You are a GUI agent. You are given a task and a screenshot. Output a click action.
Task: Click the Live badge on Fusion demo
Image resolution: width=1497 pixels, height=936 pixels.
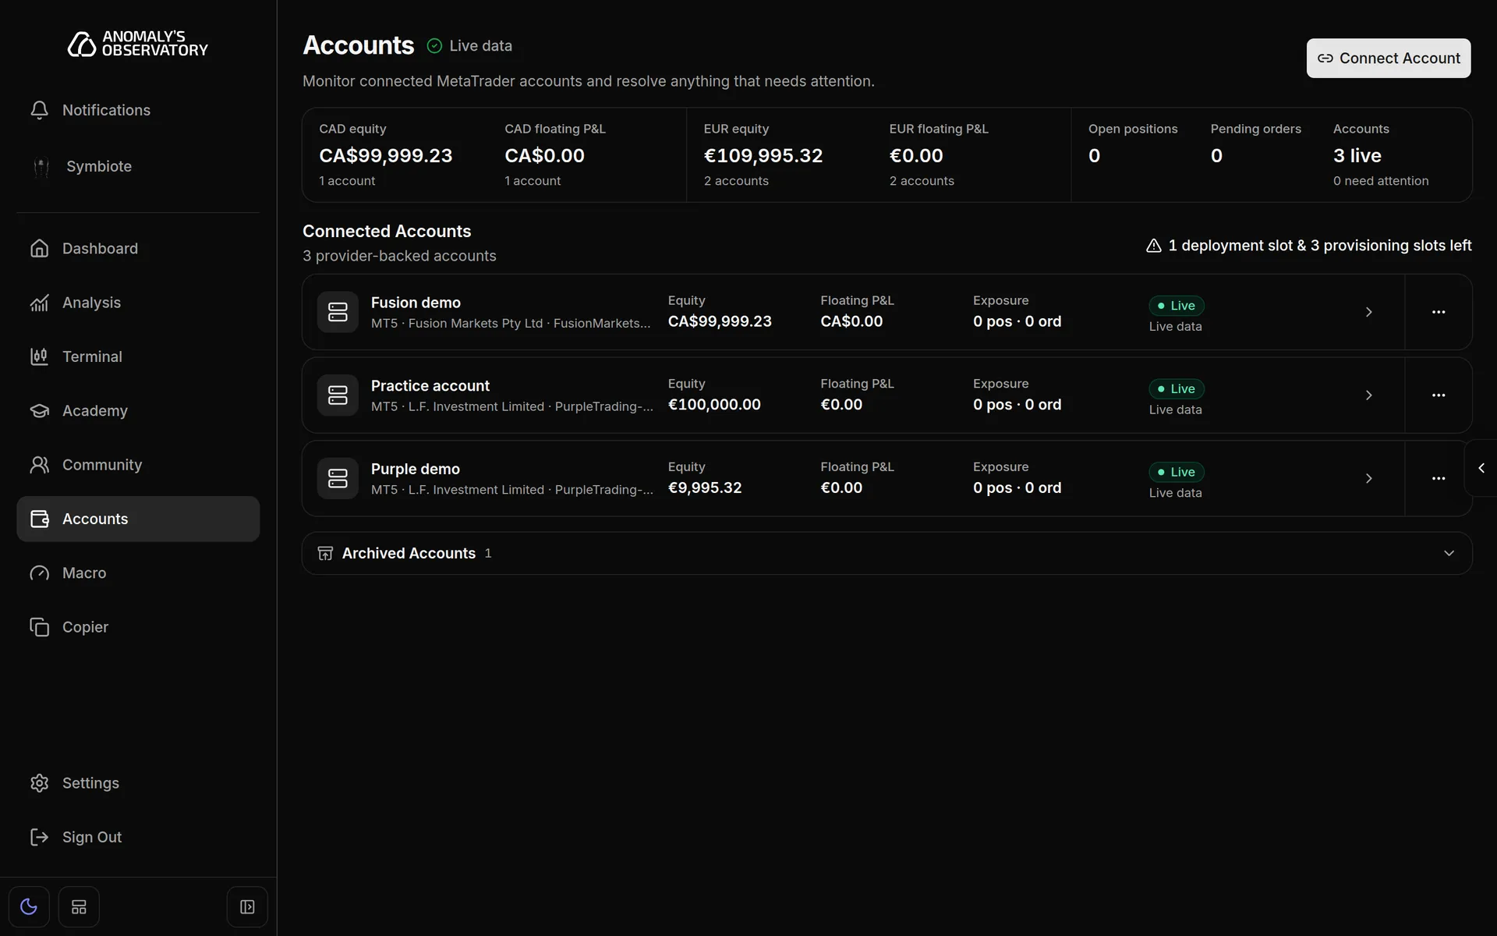1176,306
